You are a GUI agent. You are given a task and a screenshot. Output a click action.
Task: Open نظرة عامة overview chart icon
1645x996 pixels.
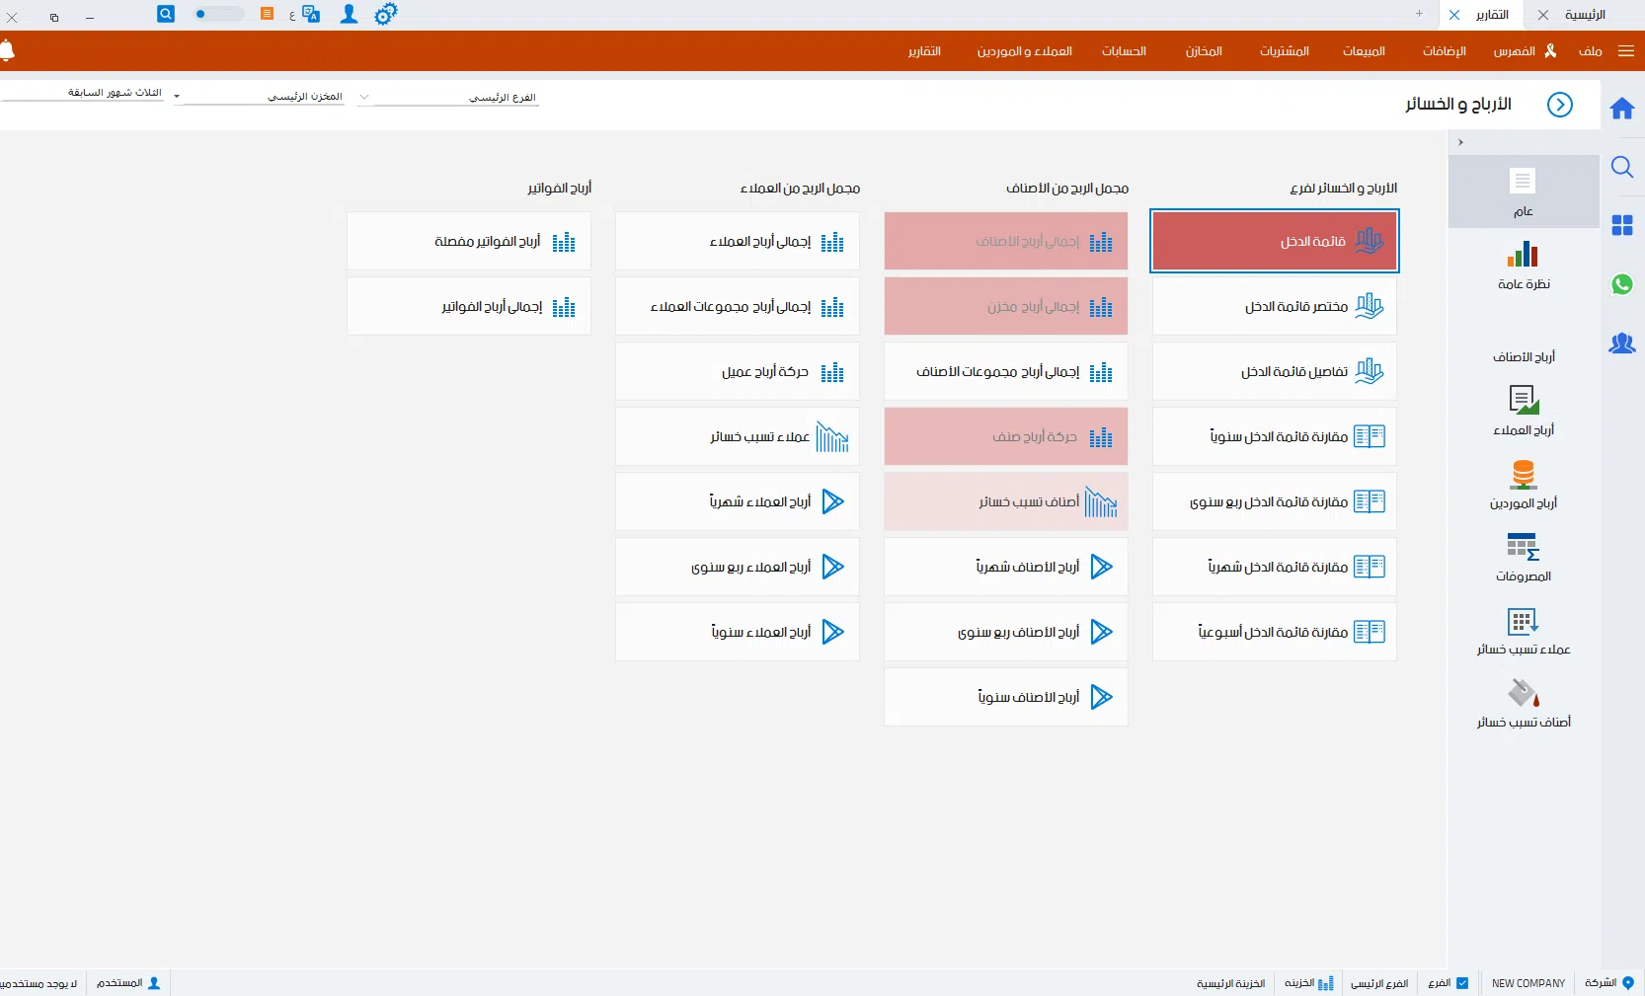tap(1523, 256)
